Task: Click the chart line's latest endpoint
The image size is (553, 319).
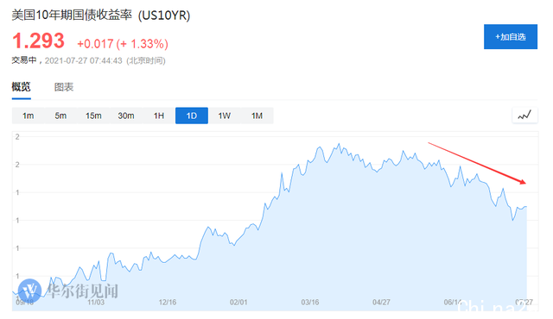Action: coord(526,207)
